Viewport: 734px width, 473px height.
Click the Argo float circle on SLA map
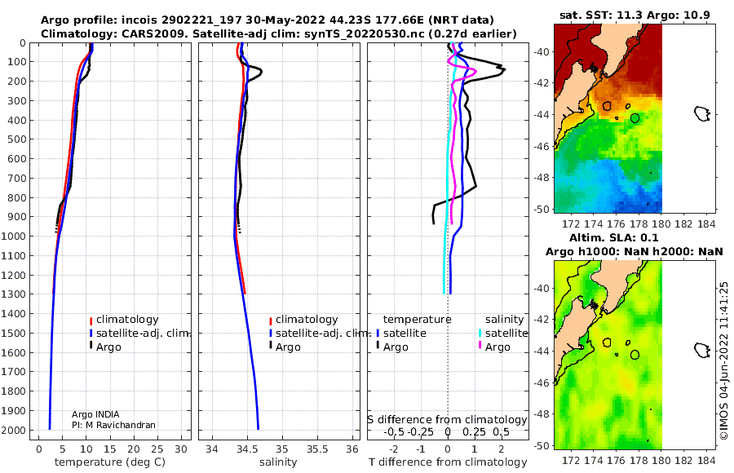click(x=635, y=355)
